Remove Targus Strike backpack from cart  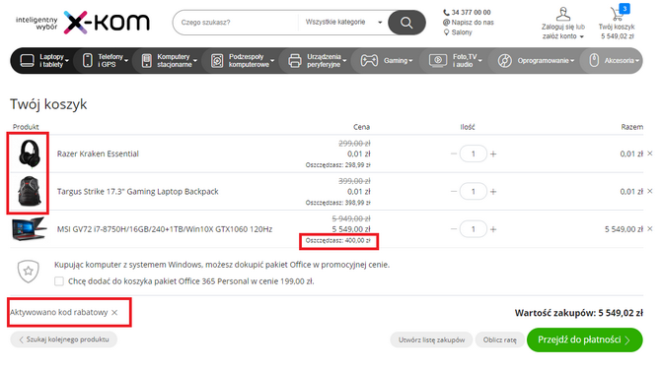tap(650, 191)
